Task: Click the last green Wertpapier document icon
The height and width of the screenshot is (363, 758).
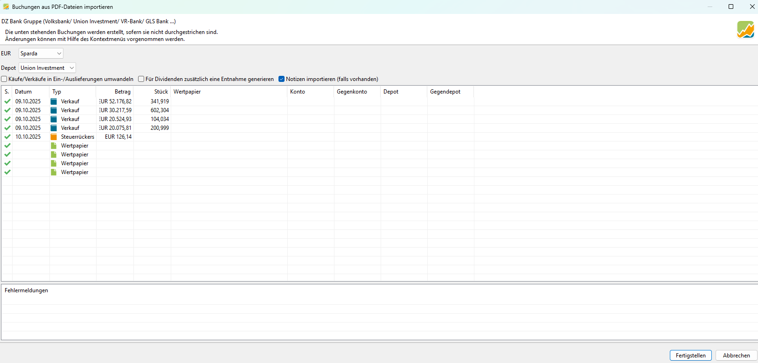Action: (54, 172)
